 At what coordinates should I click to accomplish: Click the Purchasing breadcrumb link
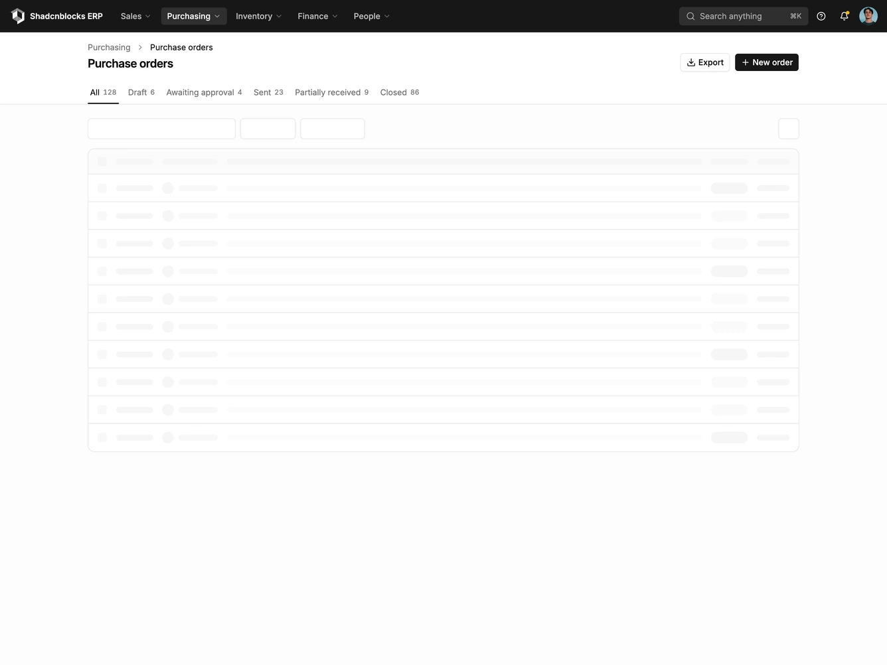click(109, 47)
